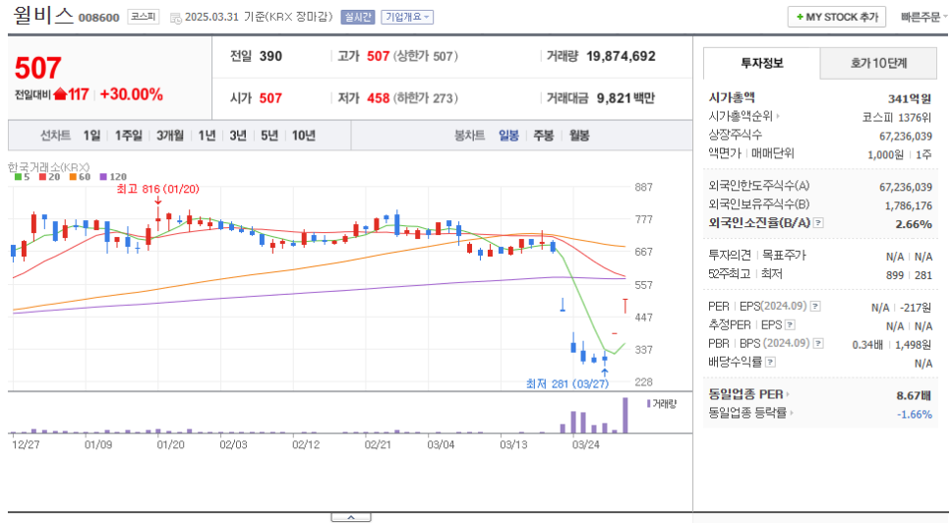Click 거래대금 value 9,821 백만
The height and width of the screenshot is (523, 950).
[625, 98]
